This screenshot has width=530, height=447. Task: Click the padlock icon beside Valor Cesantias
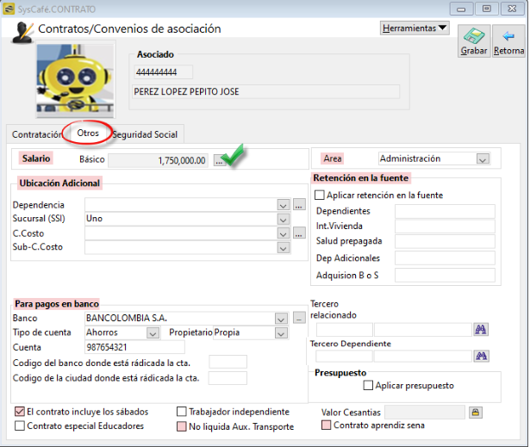[x=476, y=413]
